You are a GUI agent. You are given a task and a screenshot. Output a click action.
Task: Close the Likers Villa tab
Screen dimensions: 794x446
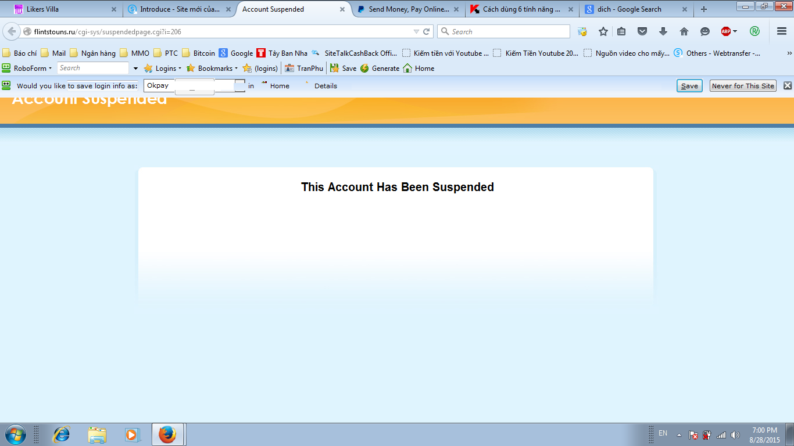point(113,9)
